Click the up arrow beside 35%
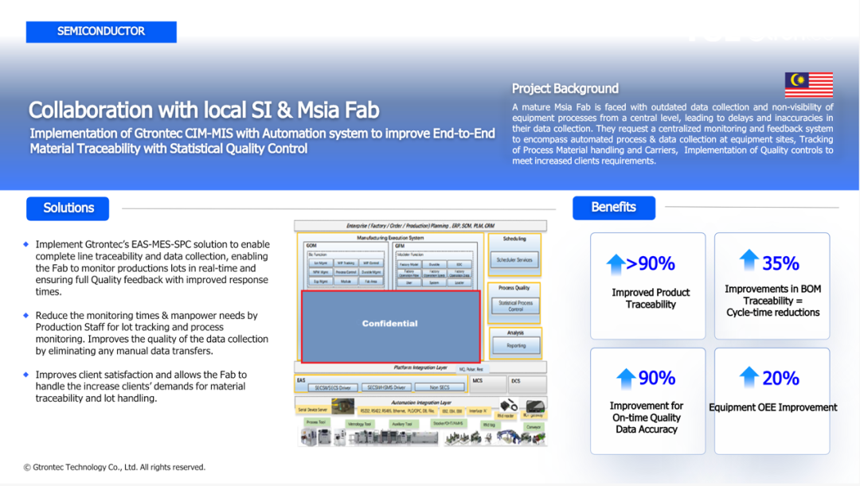This screenshot has width=860, height=486. (749, 260)
